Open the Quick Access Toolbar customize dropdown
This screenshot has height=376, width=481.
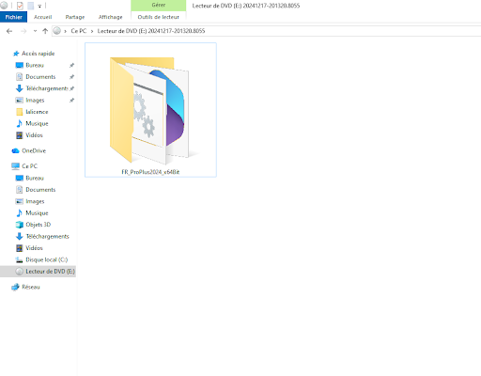39,6
